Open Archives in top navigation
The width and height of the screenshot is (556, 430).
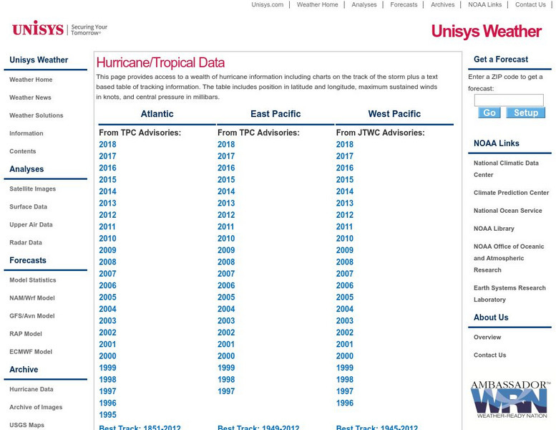(442, 4)
